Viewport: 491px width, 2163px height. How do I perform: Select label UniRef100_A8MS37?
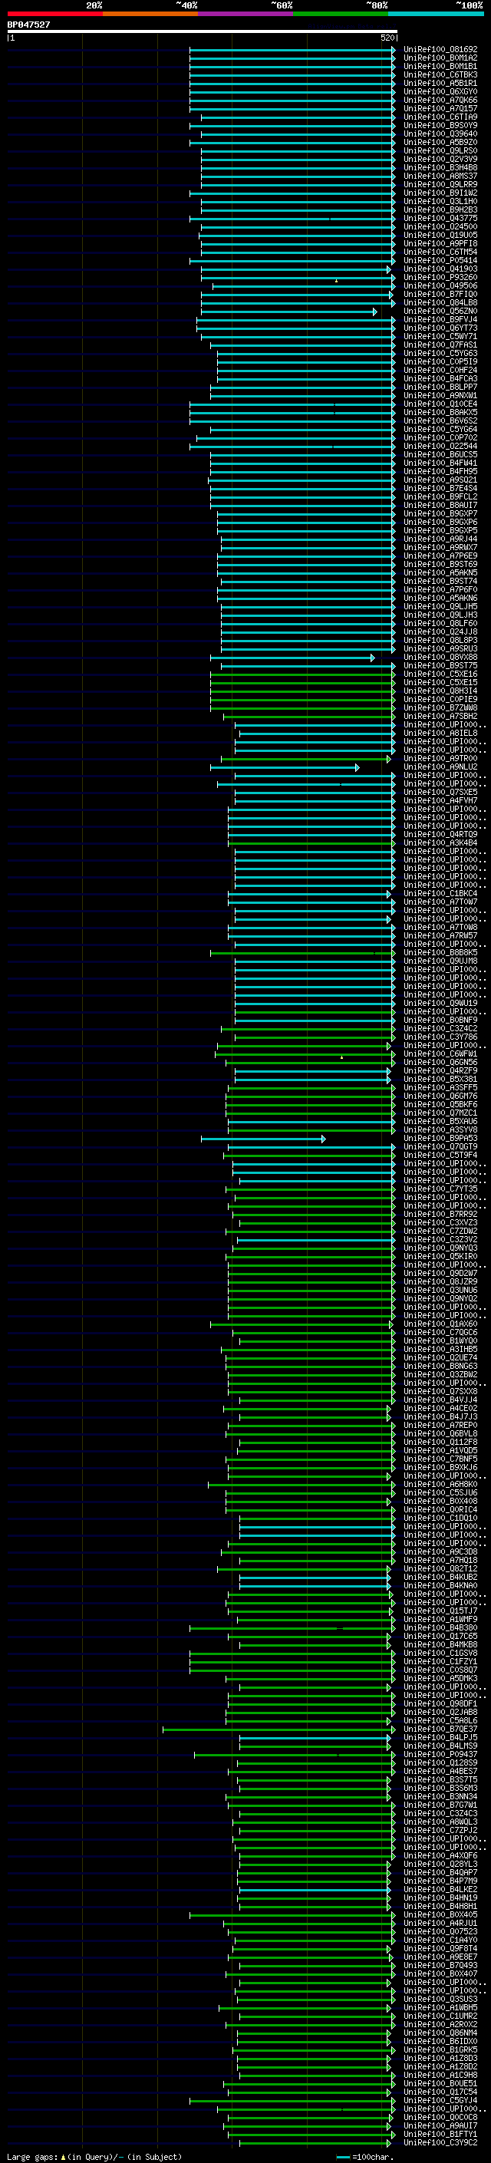tap(440, 176)
